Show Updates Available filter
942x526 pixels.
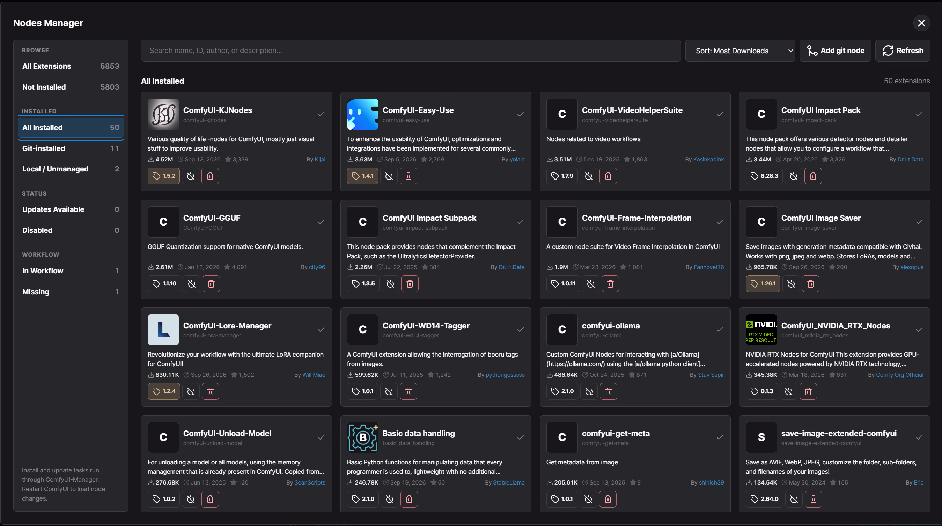71,209
